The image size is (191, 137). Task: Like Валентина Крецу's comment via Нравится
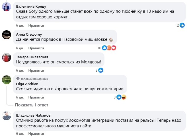coord(36,25)
